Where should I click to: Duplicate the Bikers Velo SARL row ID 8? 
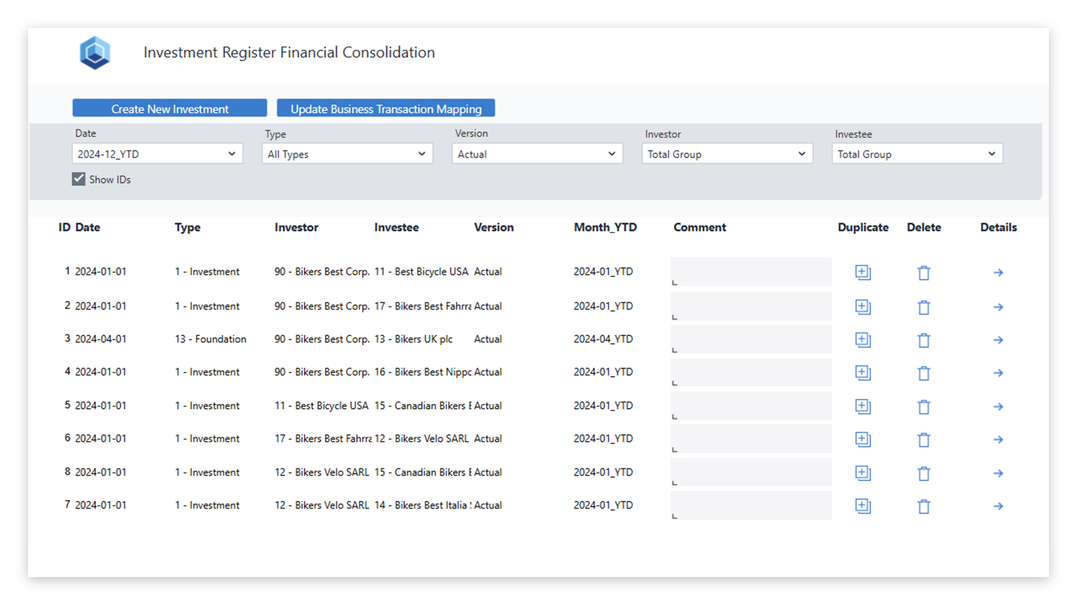tap(863, 473)
